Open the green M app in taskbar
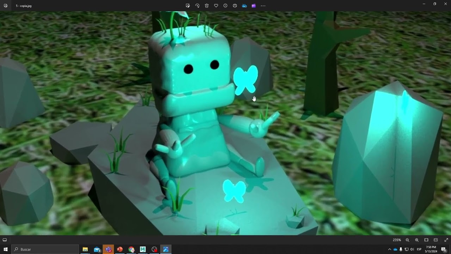This screenshot has width=451, height=254. pyautogui.click(x=143, y=249)
